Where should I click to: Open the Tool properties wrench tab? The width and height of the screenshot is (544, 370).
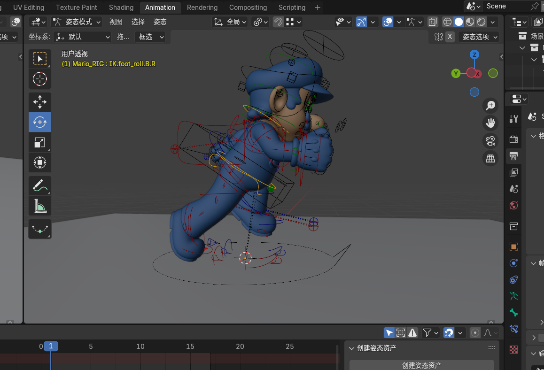coord(513,119)
